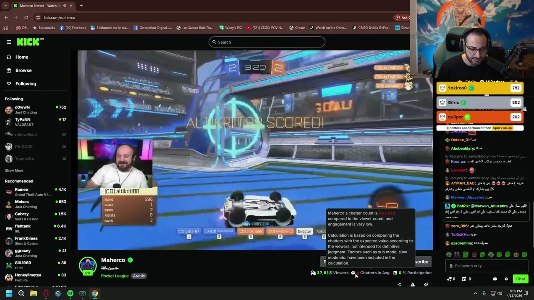Toggle the hide crossed-eye icon
The image size is (534, 300).
pos(426,285)
